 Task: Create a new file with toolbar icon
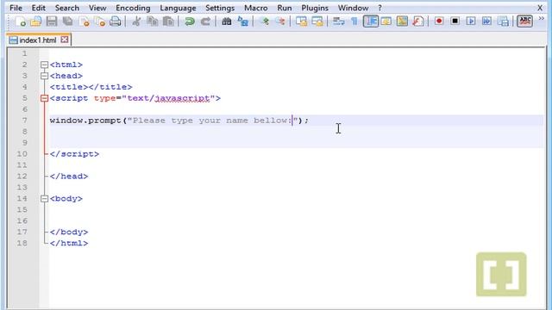tap(20, 22)
